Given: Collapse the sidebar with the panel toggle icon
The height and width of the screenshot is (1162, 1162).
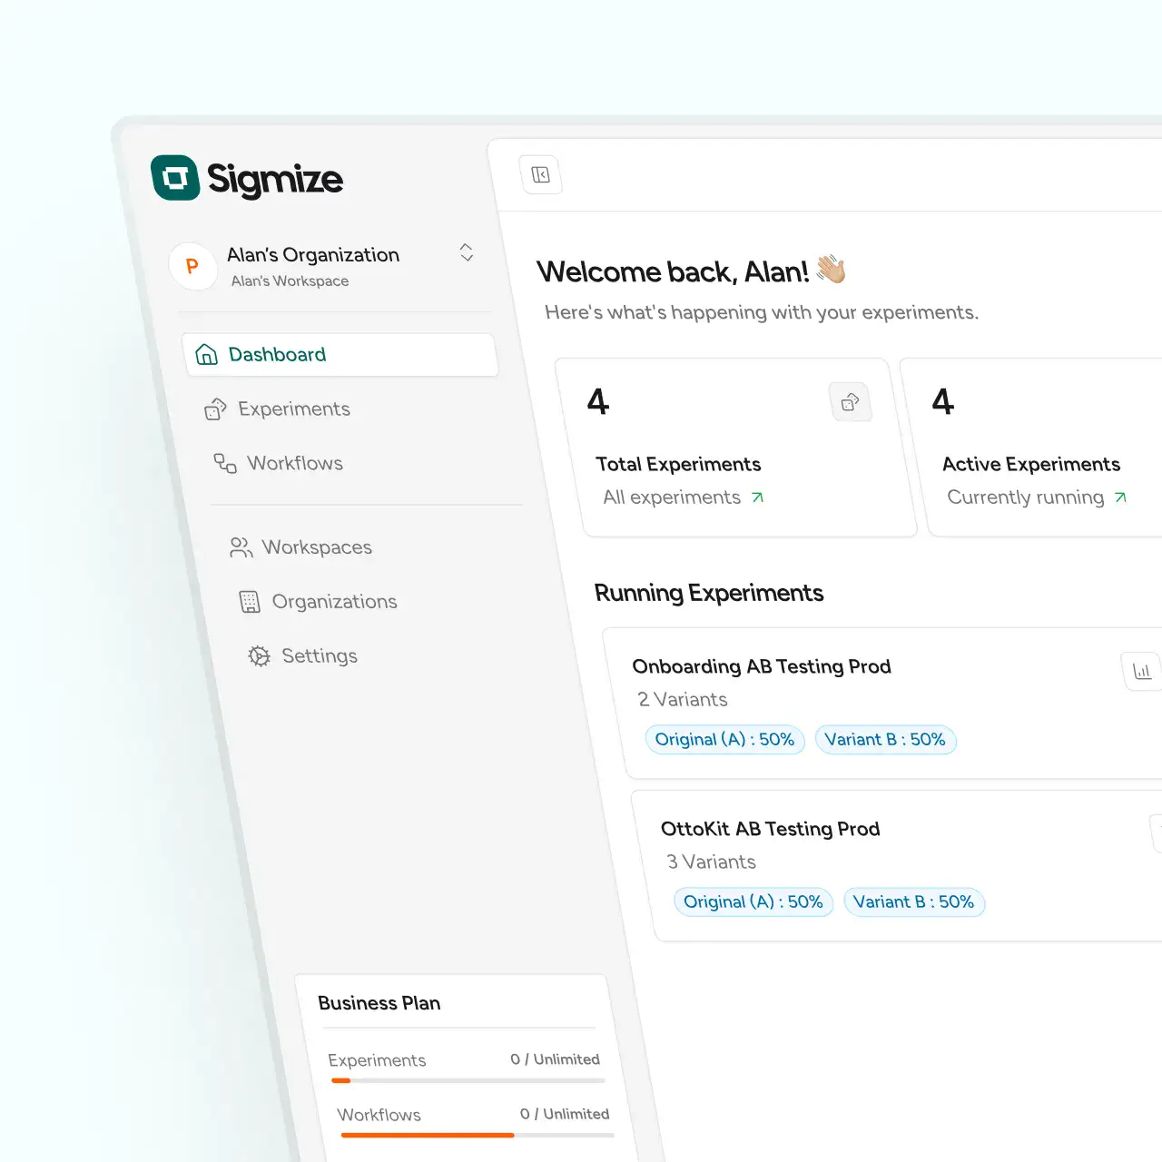Looking at the screenshot, I should point(540,174).
